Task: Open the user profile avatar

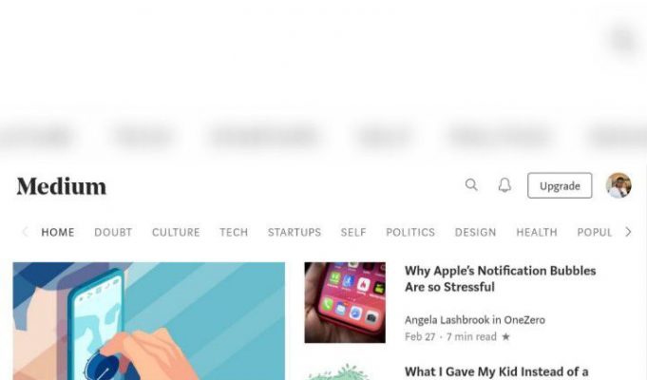Action: pyautogui.click(x=618, y=185)
